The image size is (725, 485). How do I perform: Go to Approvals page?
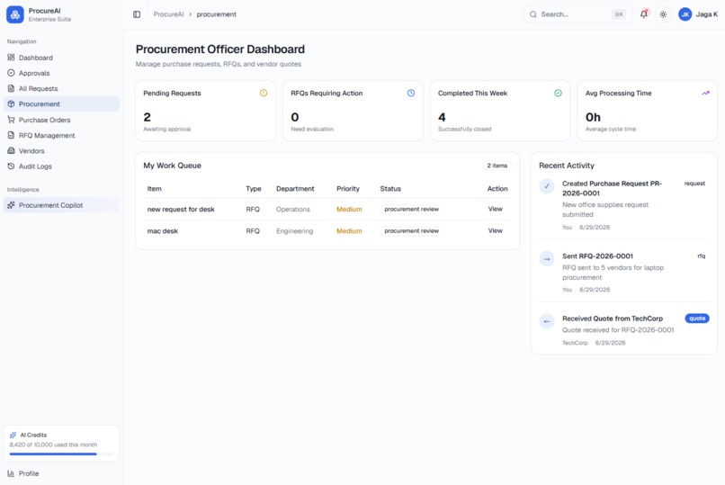[61, 73]
